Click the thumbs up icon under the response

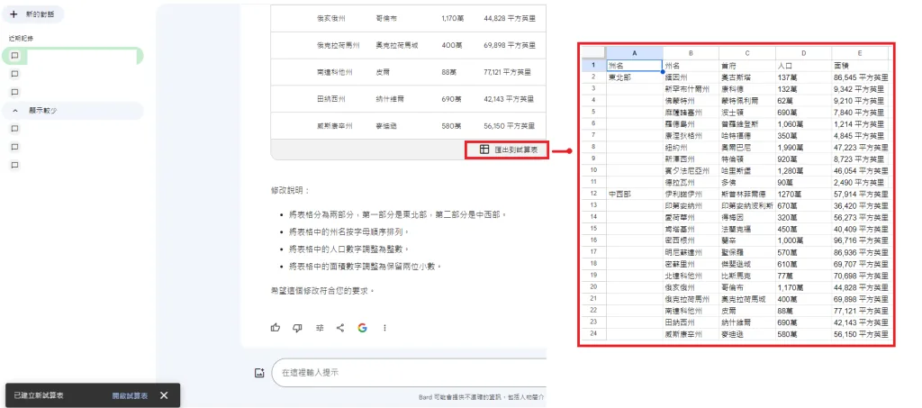pos(276,328)
